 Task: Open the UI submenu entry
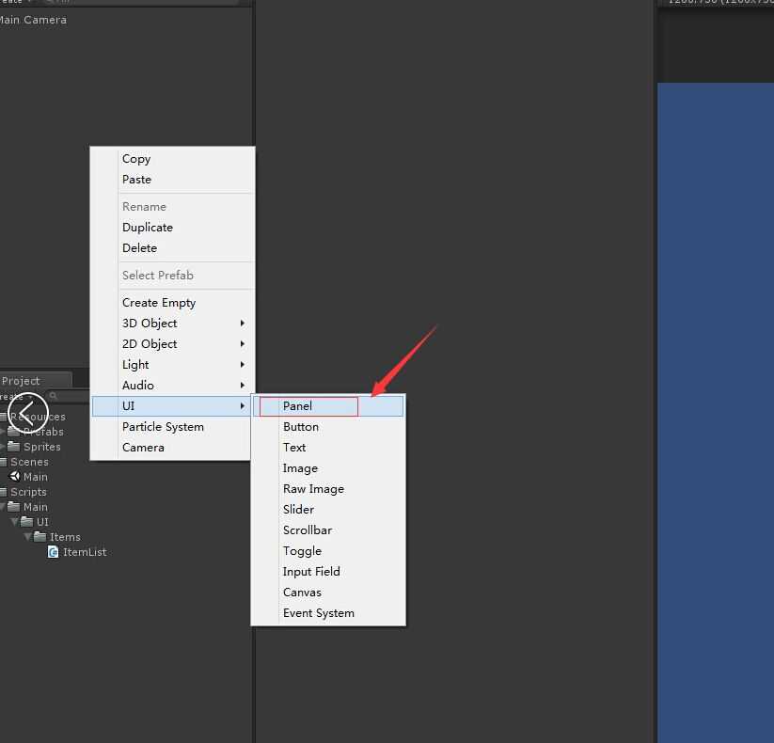(x=173, y=406)
